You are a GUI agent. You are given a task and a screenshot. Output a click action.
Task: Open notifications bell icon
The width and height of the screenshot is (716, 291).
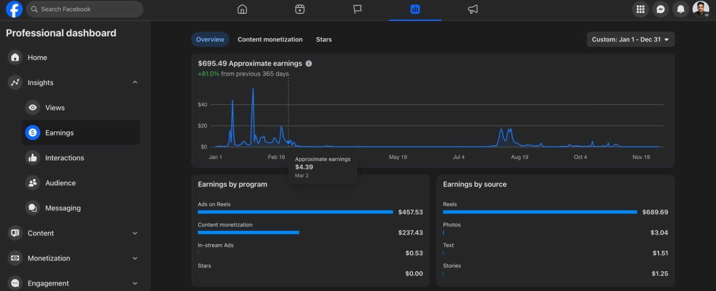click(x=681, y=9)
